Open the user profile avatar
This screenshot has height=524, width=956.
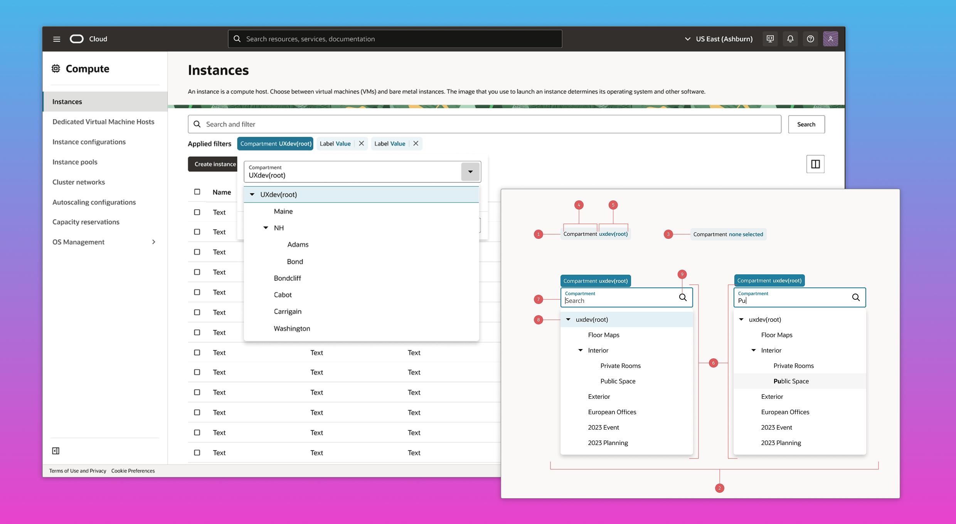tap(830, 39)
